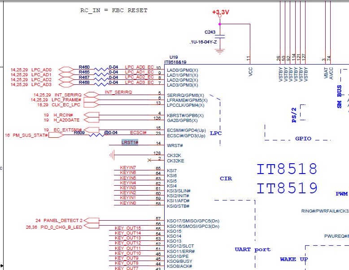Click the red ECSCI# net label

click(138, 133)
